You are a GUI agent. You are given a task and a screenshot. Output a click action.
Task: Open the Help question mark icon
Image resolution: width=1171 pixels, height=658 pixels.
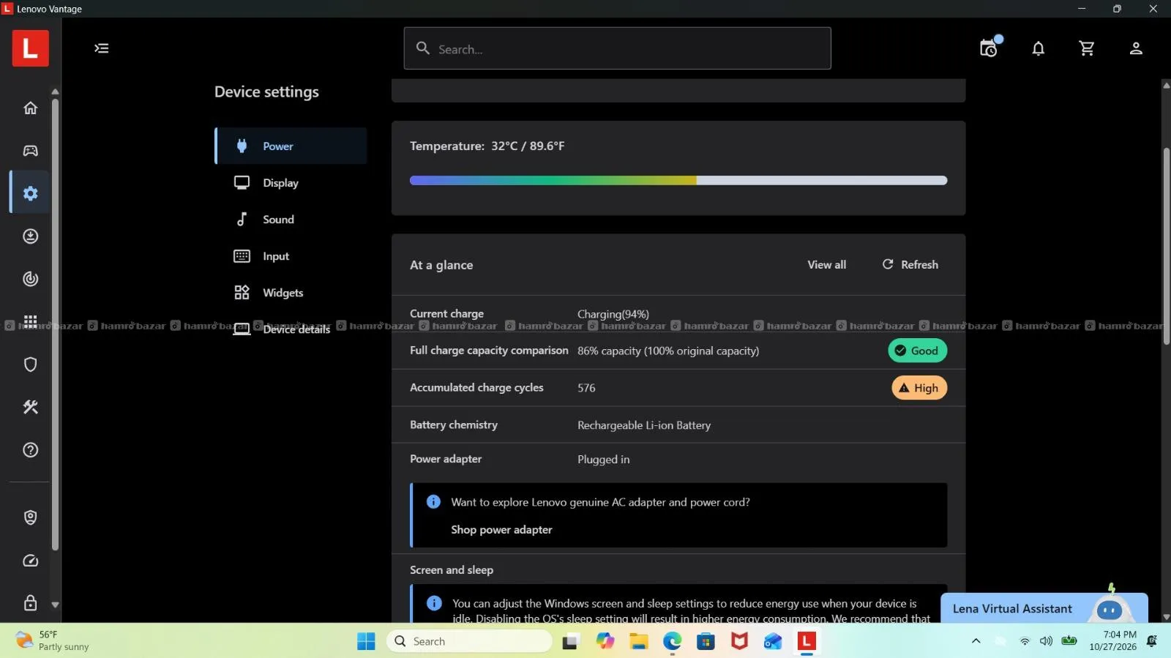pos(30,450)
